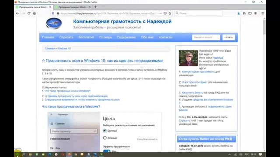Close the second Firefox tab
The height and width of the screenshot is (157, 280).
89,7
